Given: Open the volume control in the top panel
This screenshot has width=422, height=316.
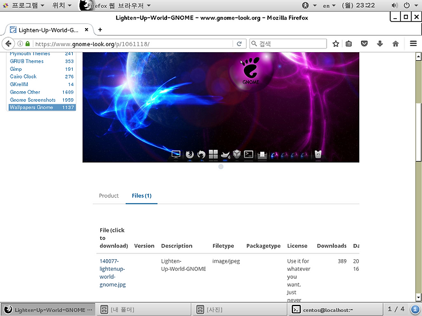Looking at the screenshot, I should (x=394, y=5).
